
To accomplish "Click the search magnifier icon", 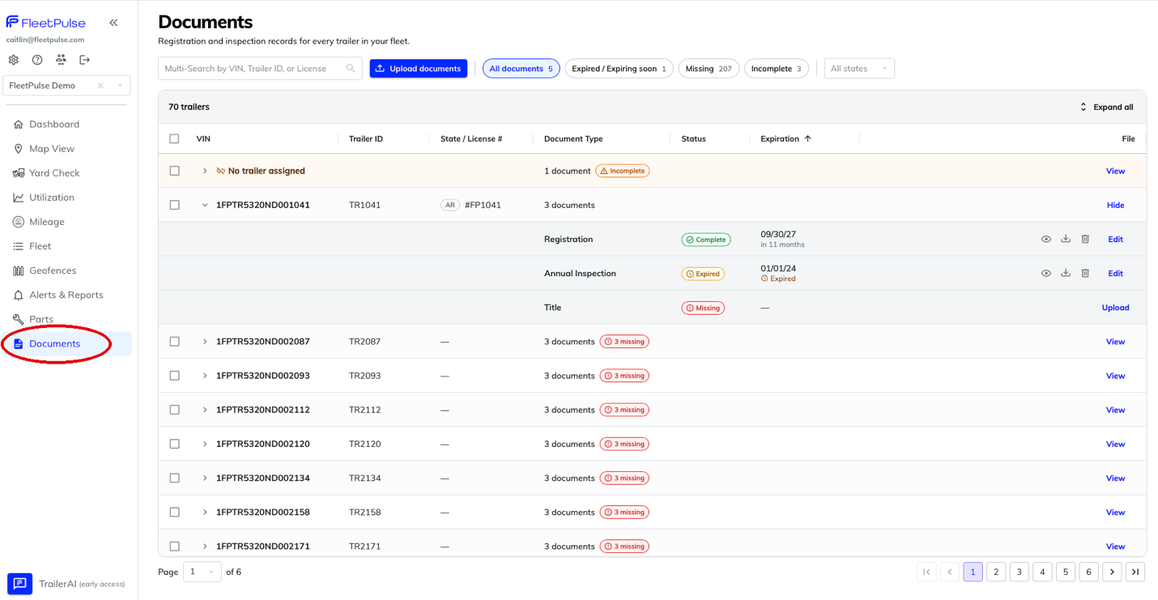I will click(351, 69).
